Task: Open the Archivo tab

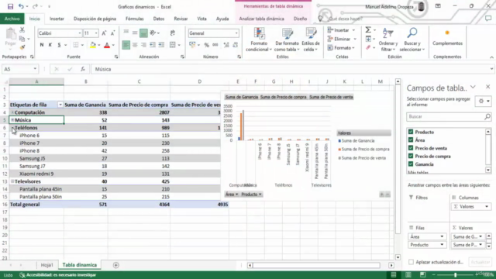Action: (x=12, y=19)
